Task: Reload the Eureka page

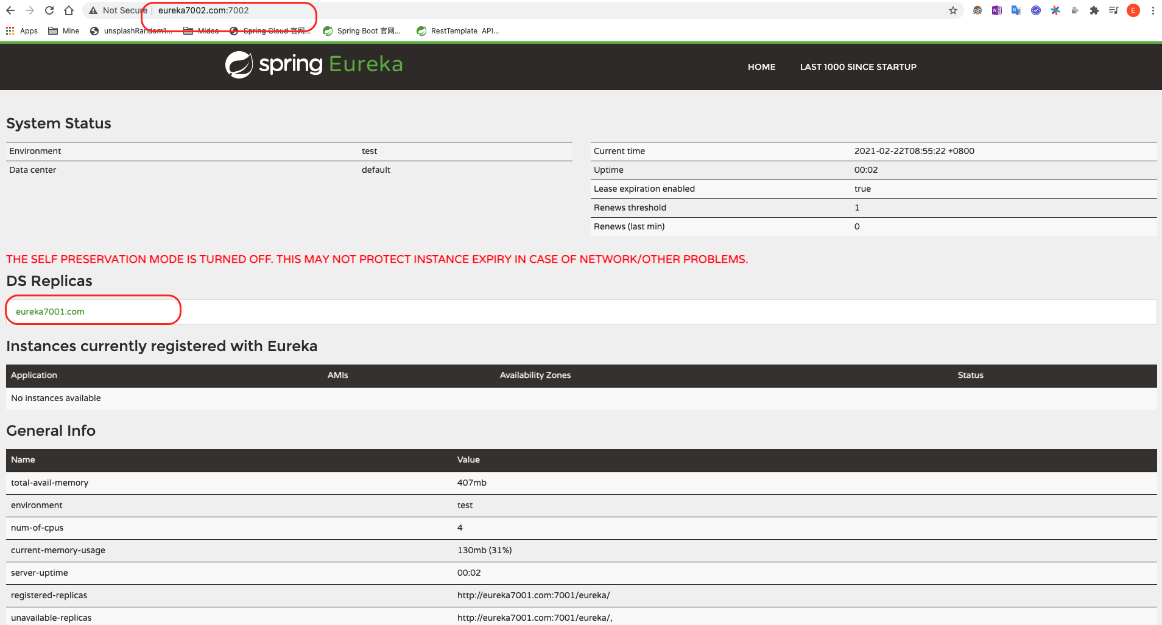Action: pyautogui.click(x=49, y=10)
